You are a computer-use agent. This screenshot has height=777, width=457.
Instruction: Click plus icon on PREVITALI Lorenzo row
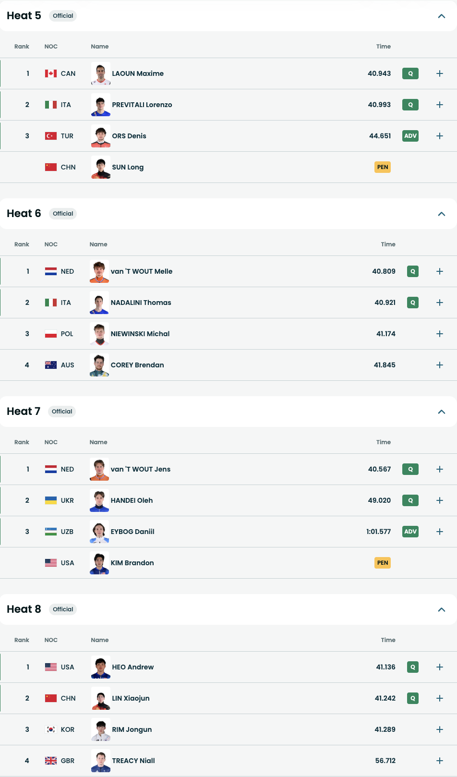coord(439,105)
